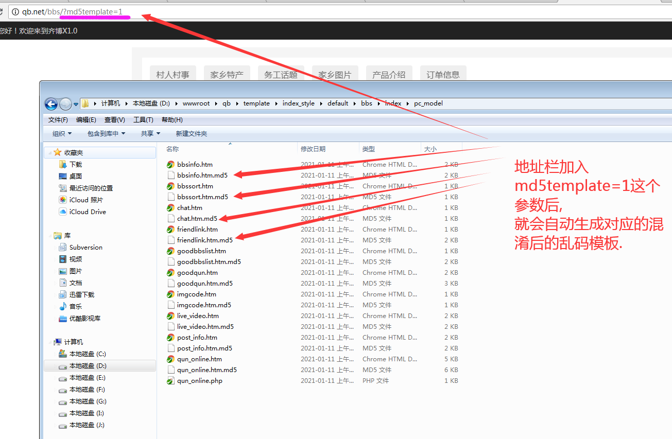Open iCloud Drive in the favorites sidebar
This screenshot has width=672, height=439.
point(88,212)
